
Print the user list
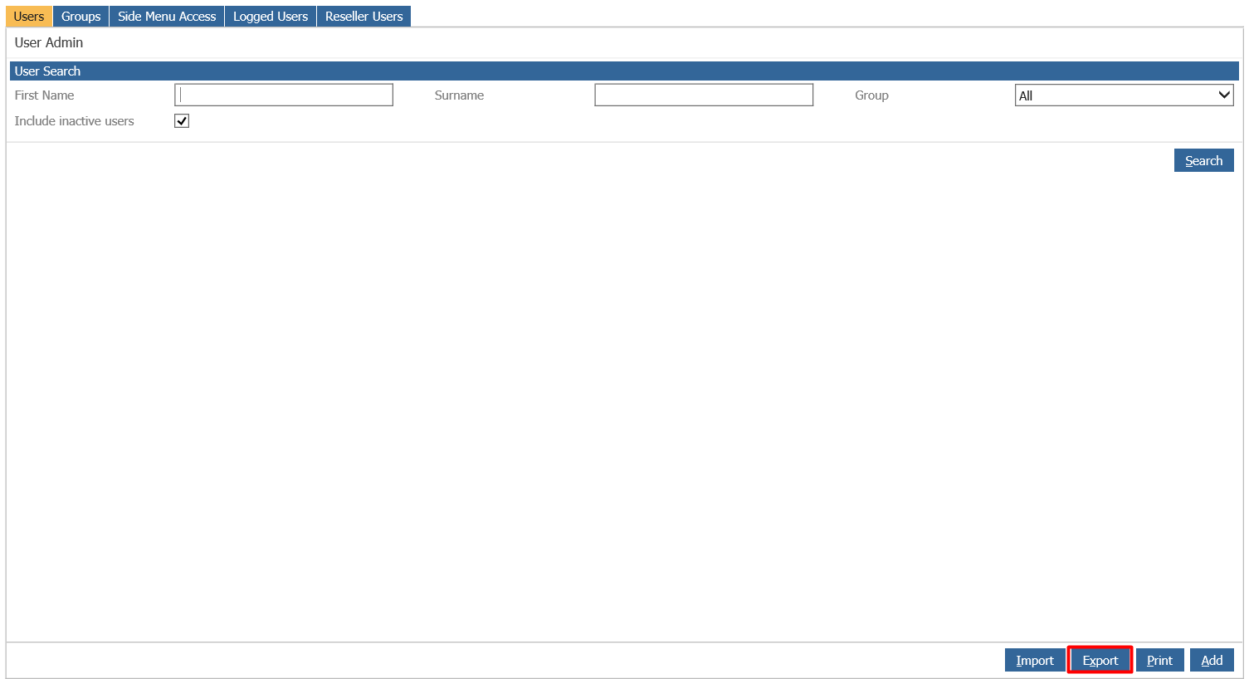(x=1159, y=660)
